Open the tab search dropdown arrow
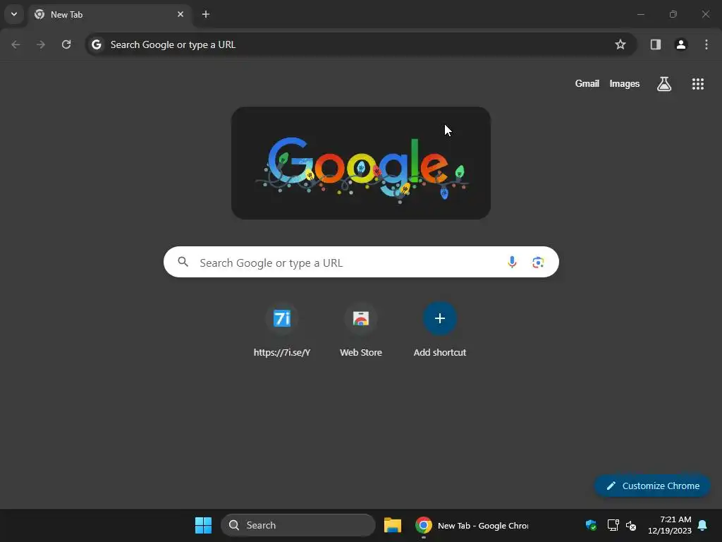This screenshot has height=542, width=722. pos(14,14)
